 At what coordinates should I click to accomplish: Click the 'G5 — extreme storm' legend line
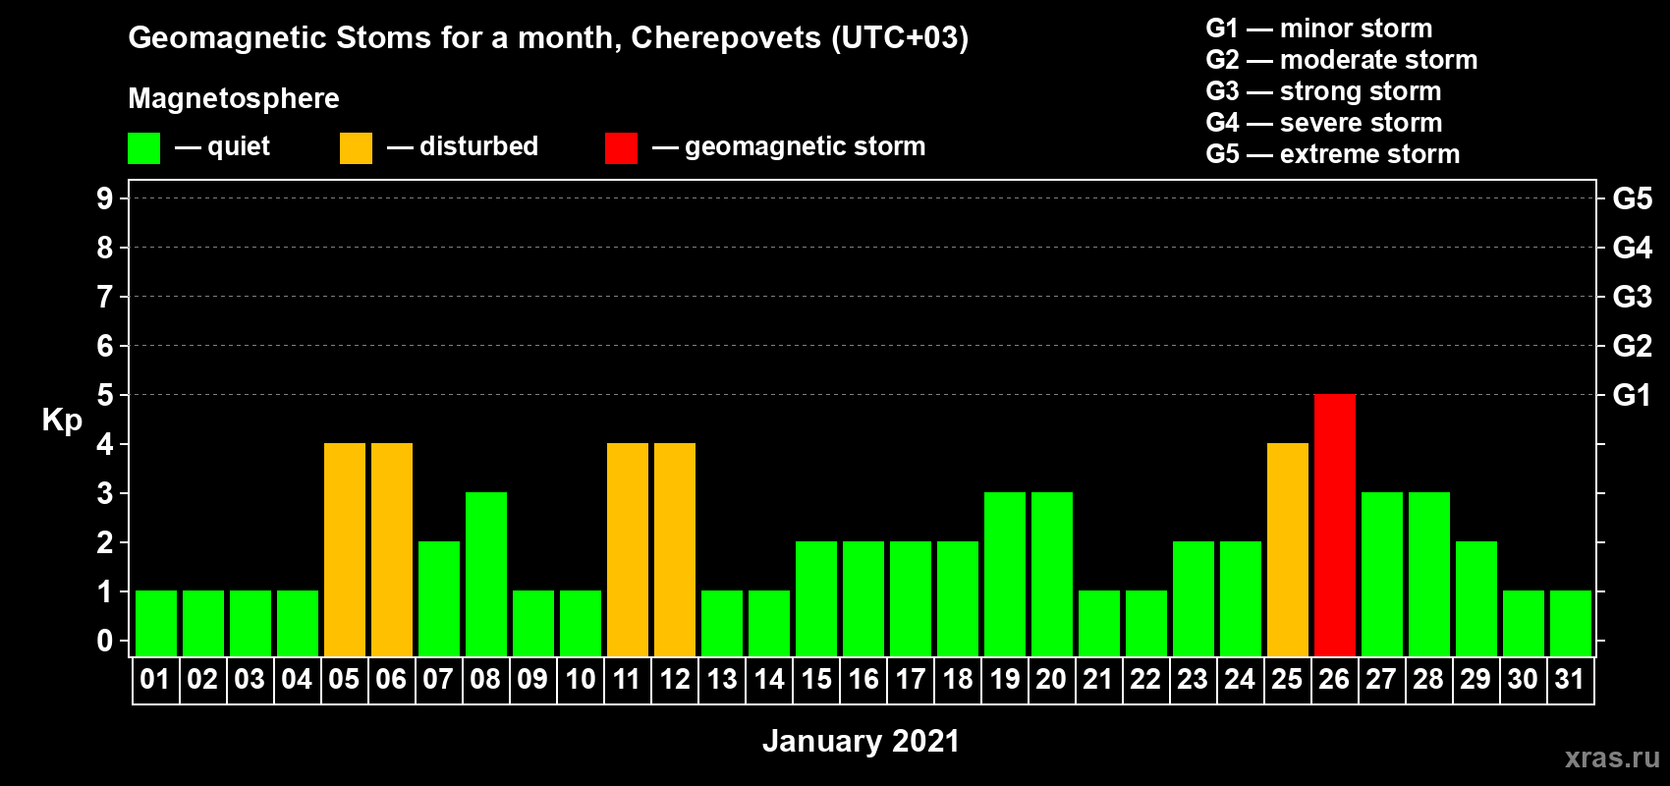(x=1333, y=154)
